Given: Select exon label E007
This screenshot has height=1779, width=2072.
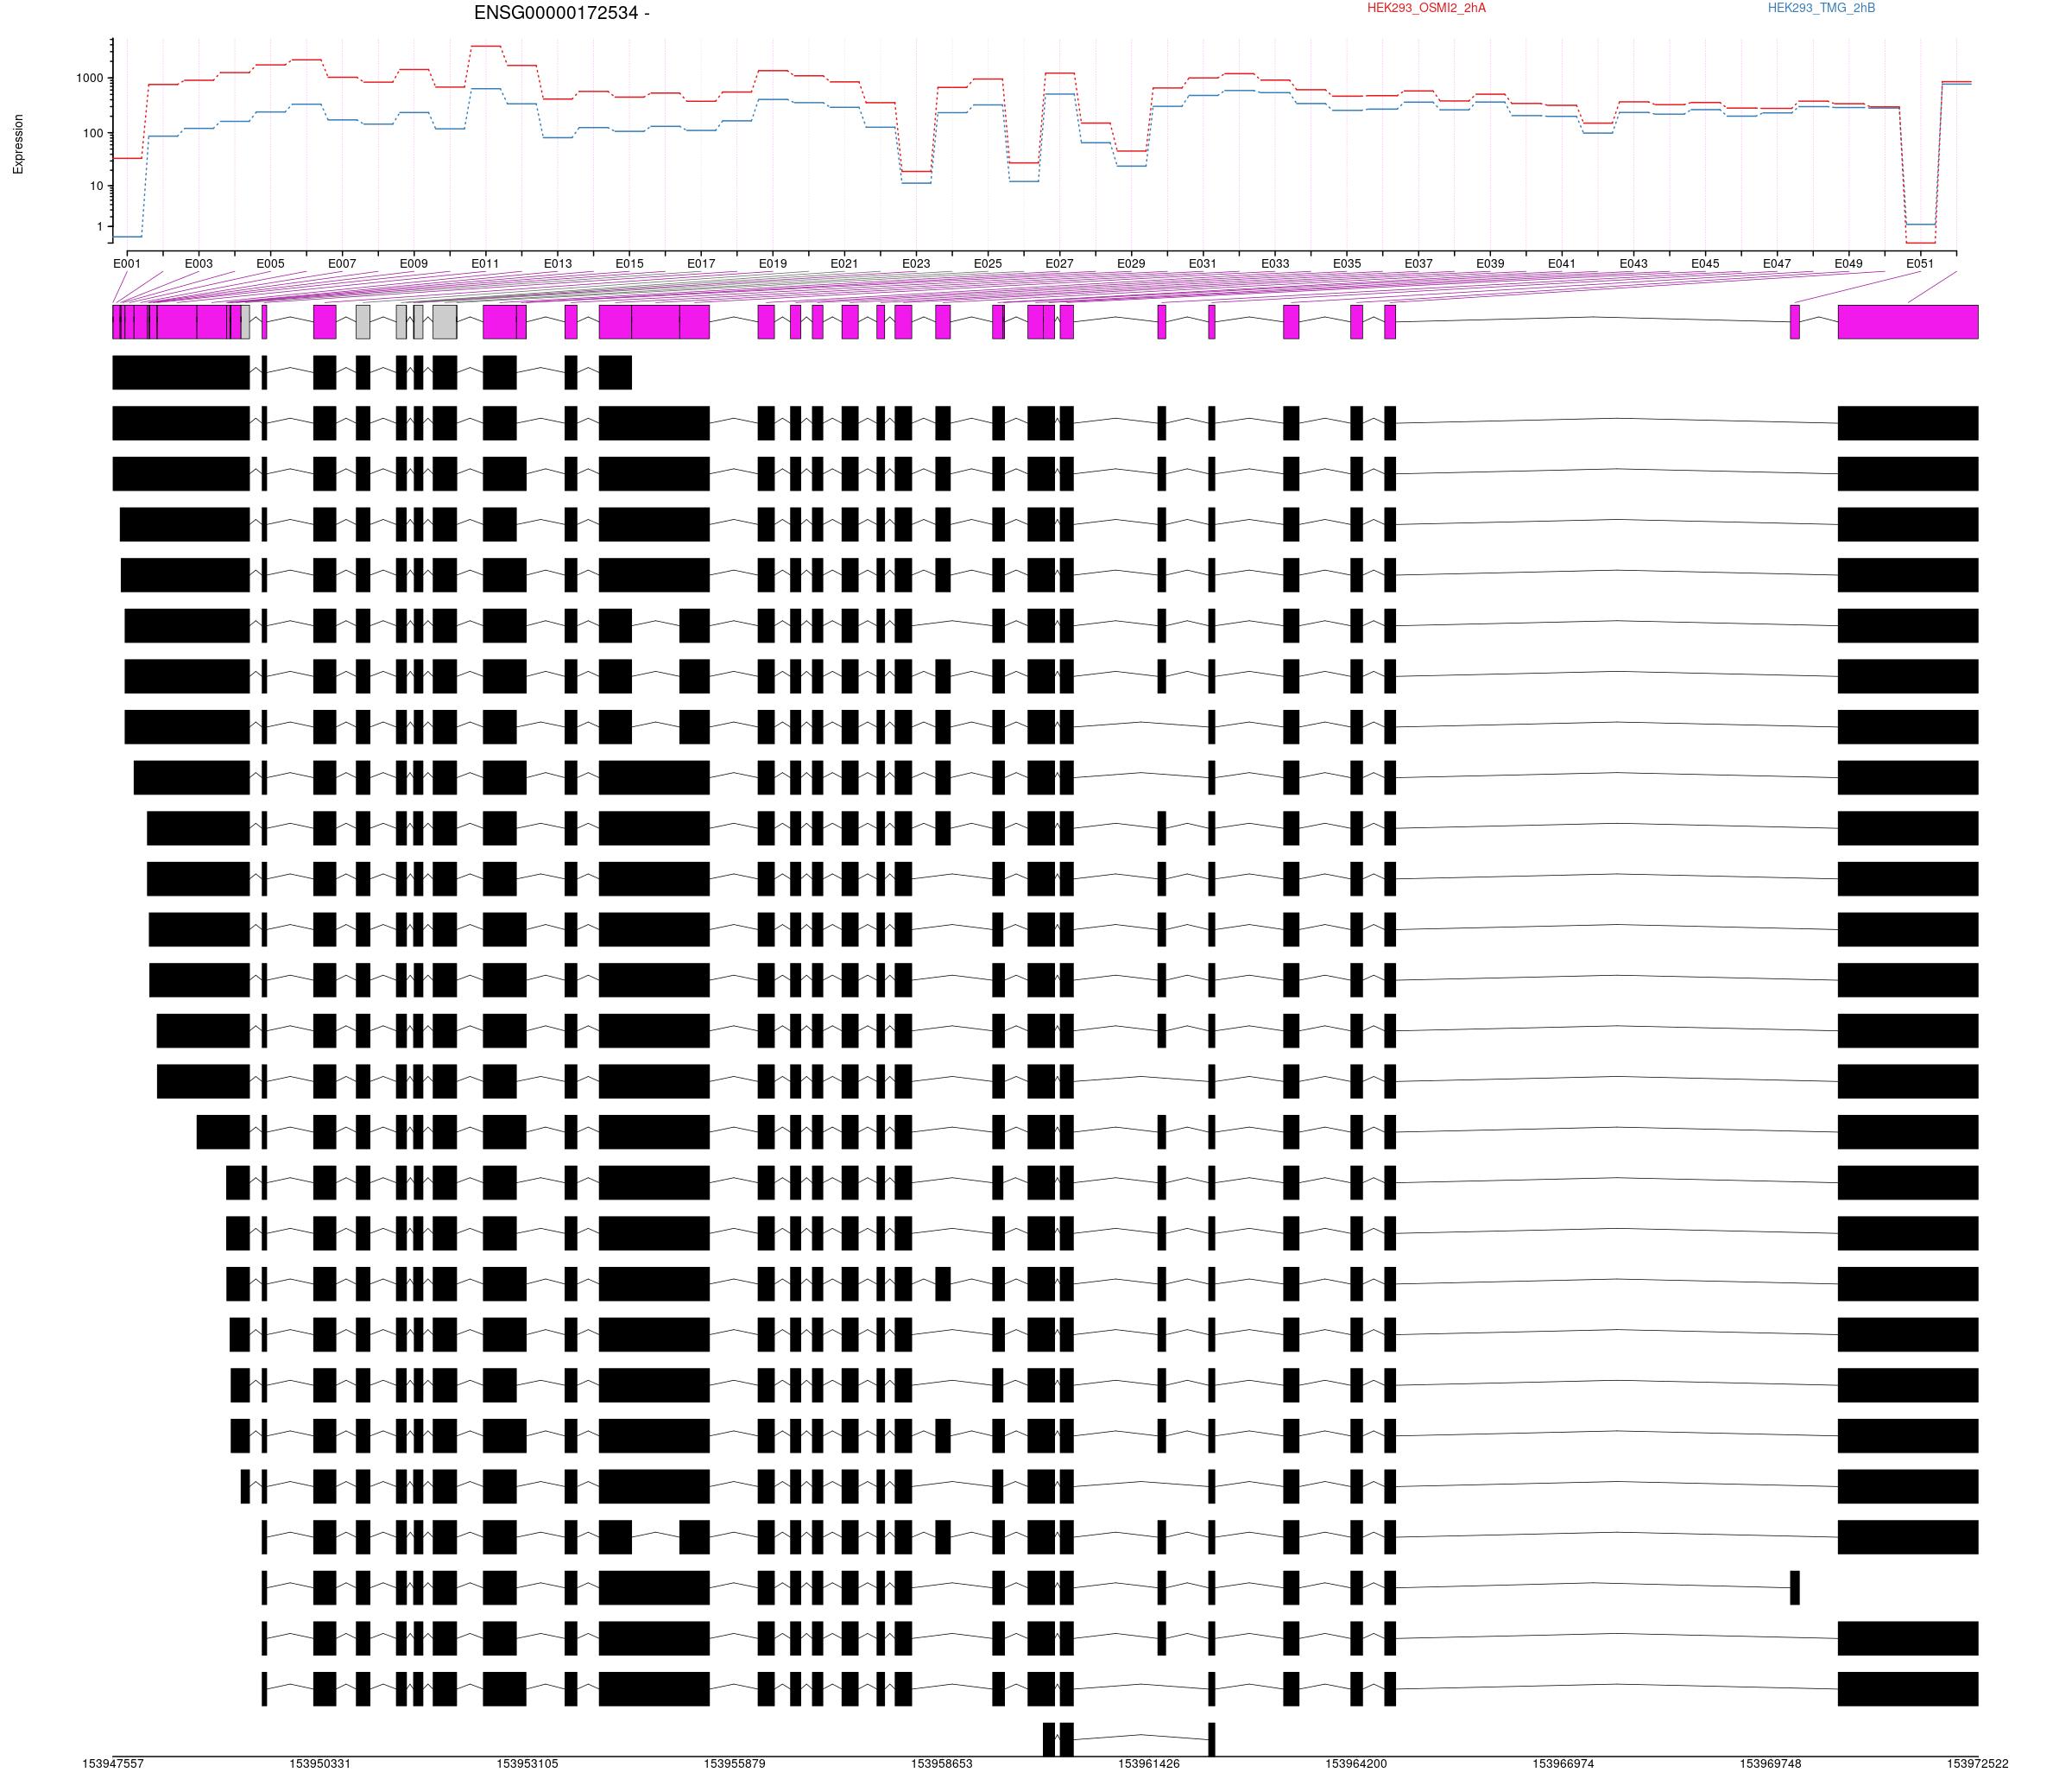Looking at the screenshot, I should pyautogui.click(x=342, y=264).
